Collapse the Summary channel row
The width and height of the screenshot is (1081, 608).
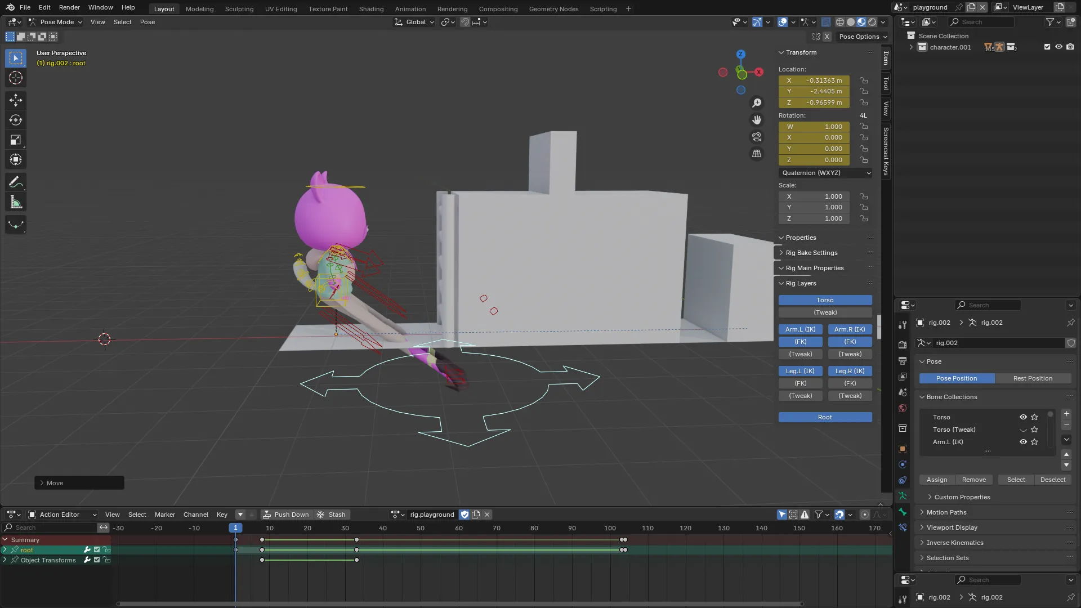(5, 540)
